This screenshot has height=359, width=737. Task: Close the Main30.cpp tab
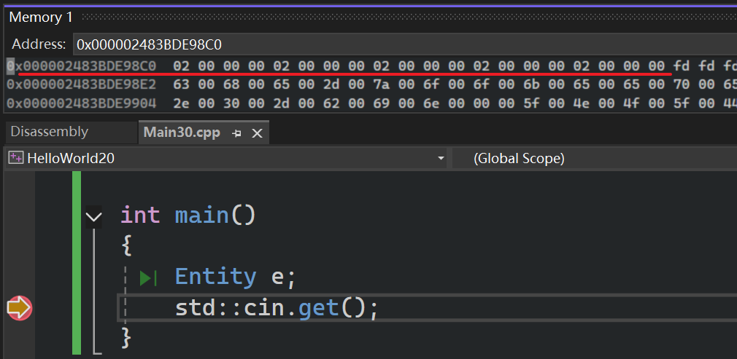point(257,133)
